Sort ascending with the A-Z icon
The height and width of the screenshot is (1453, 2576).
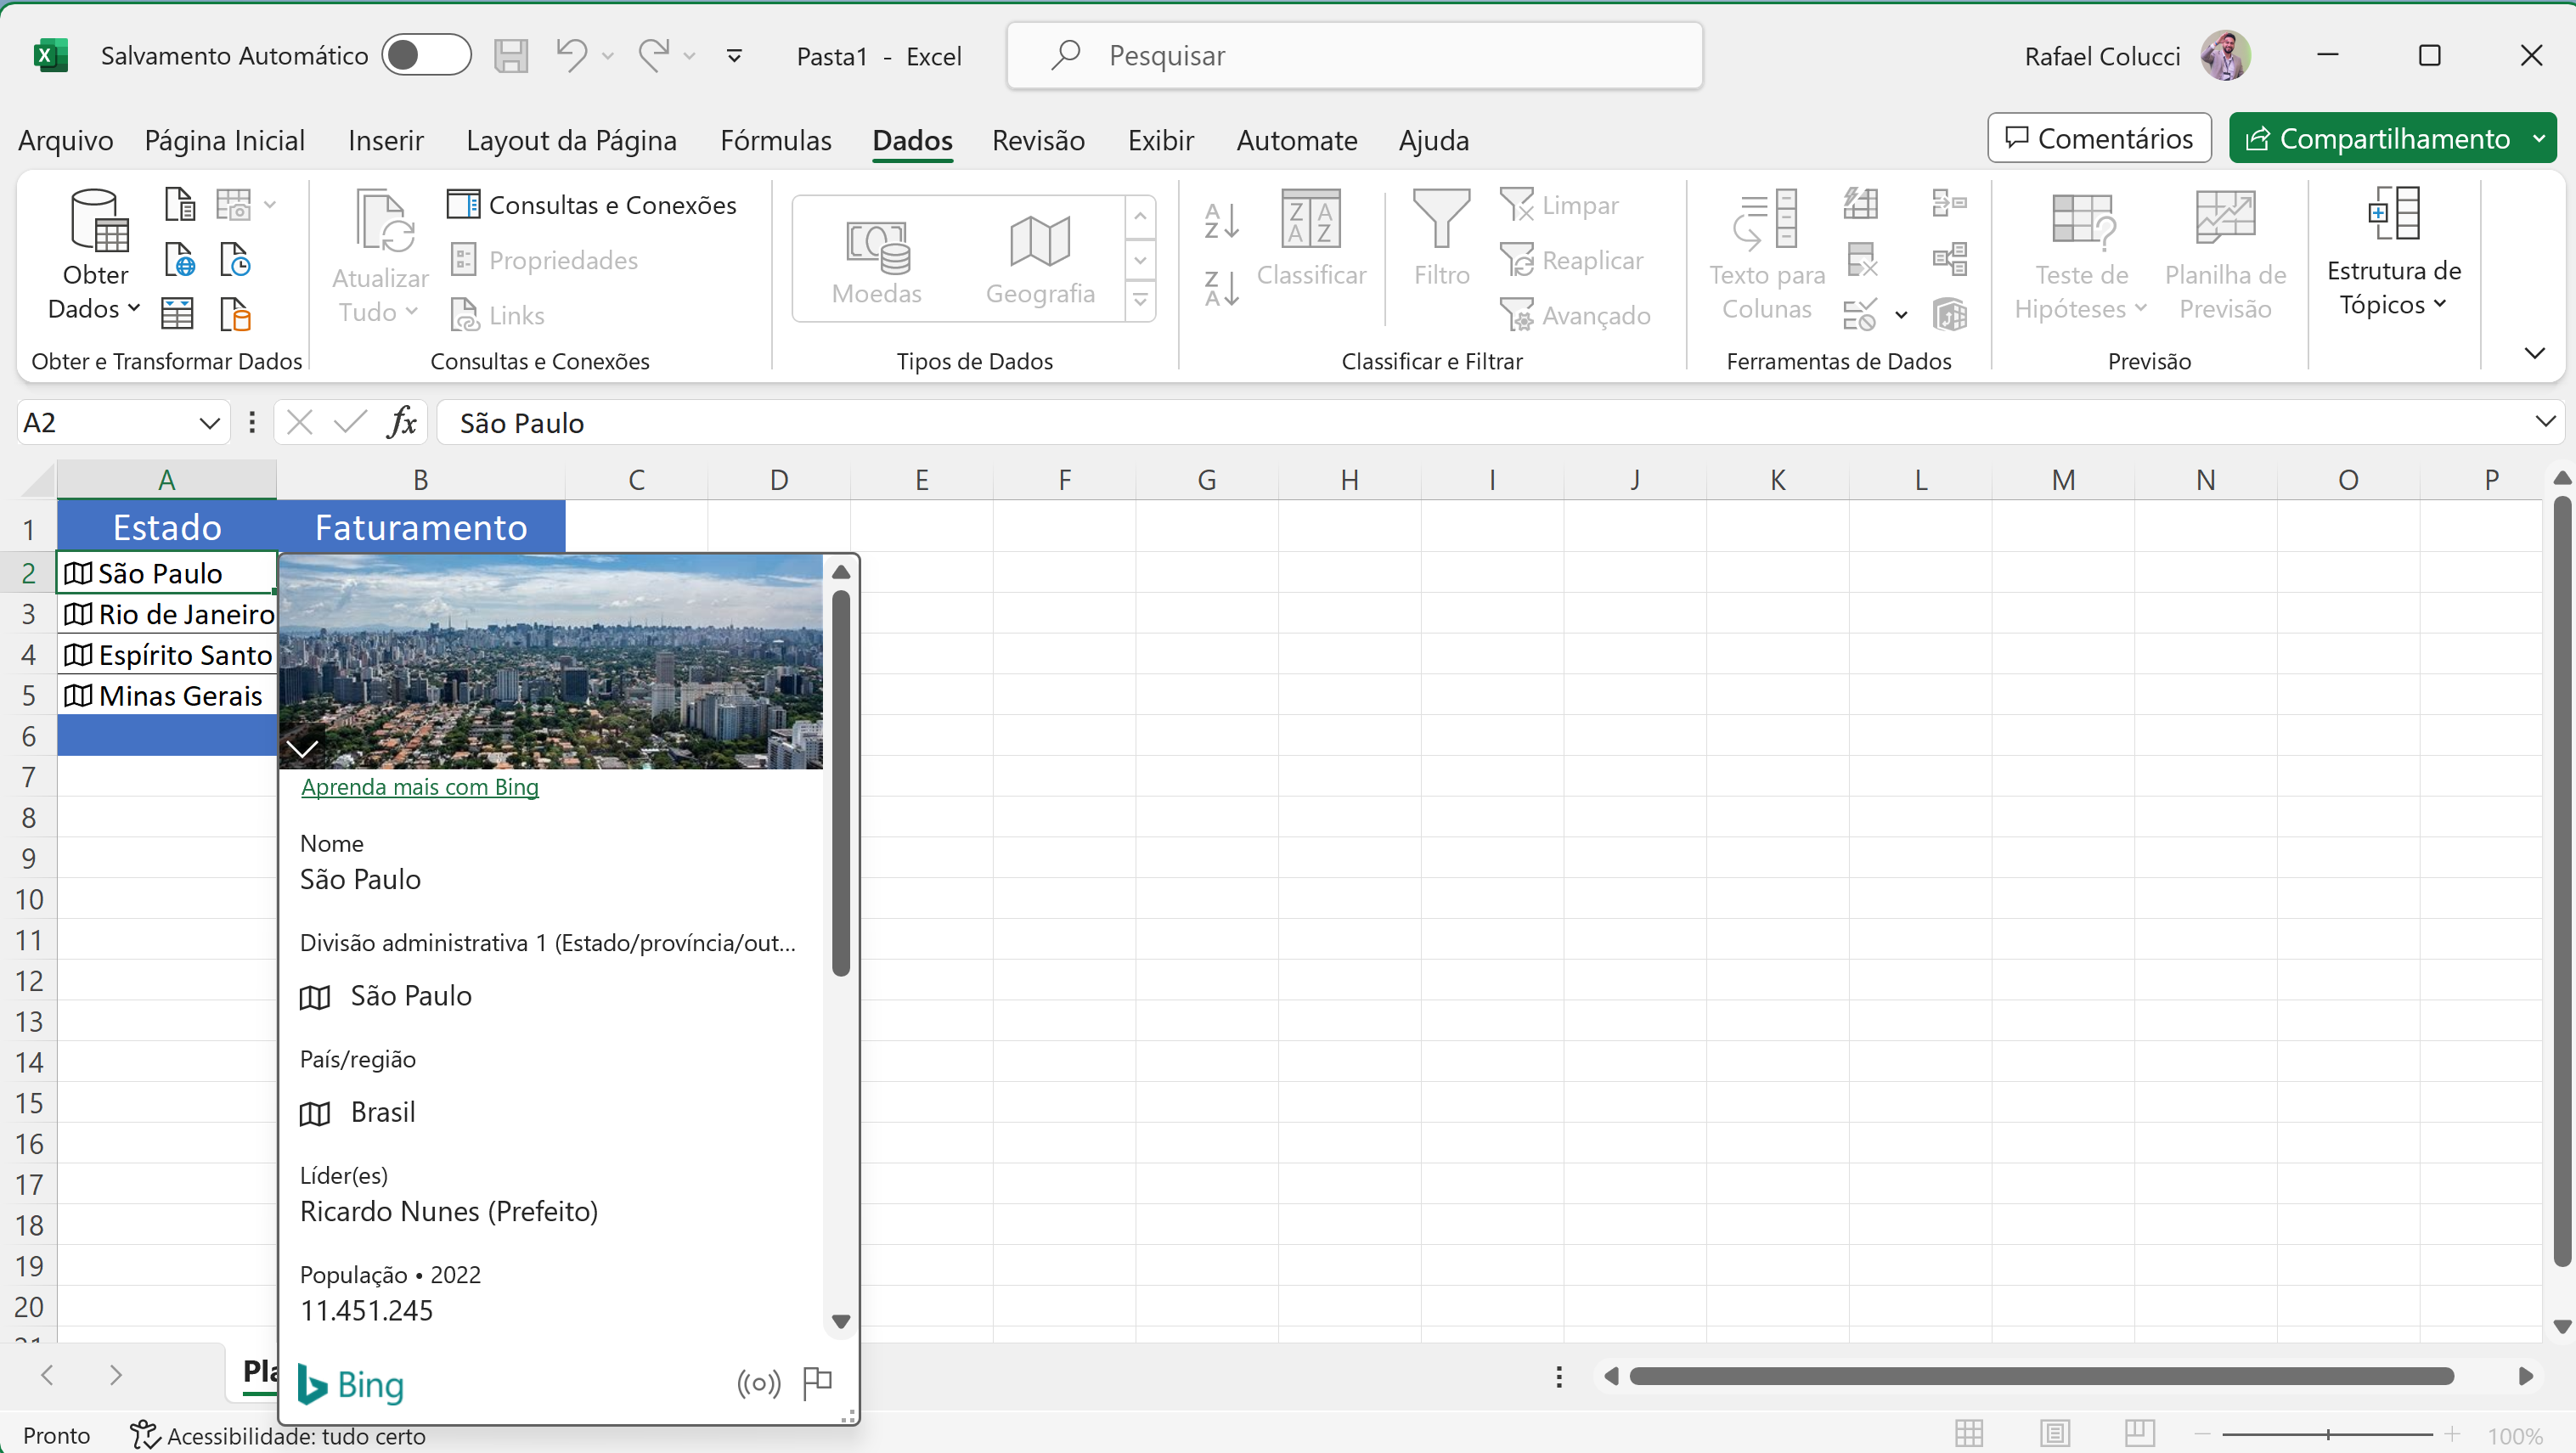point(1220,220)
